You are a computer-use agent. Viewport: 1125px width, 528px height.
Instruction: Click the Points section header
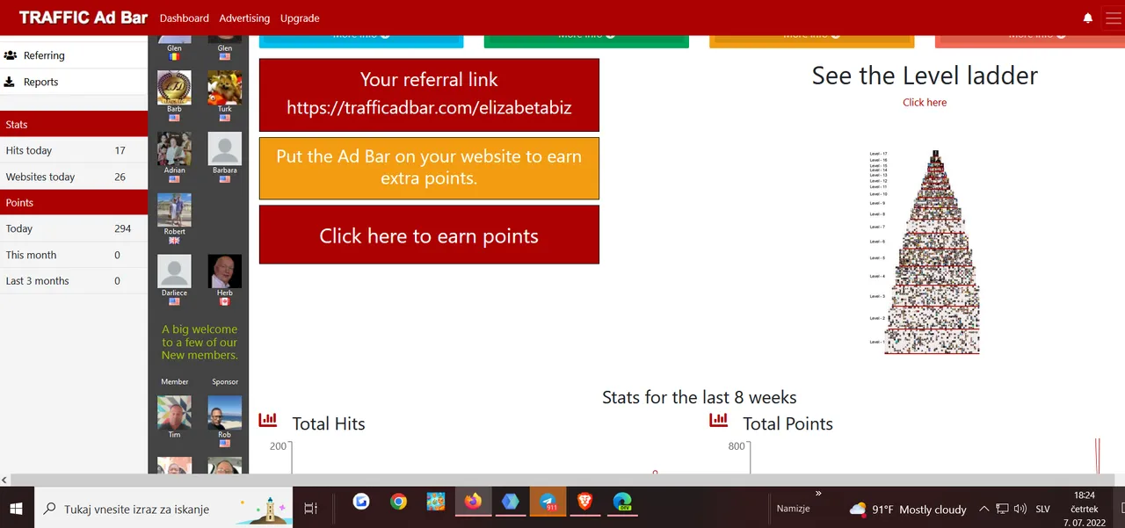pos(74,202)
